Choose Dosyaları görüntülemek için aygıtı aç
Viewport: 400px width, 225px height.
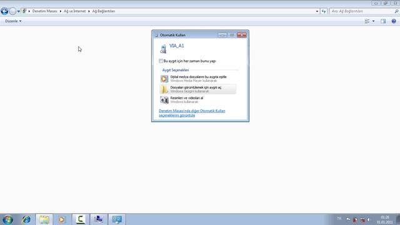tap(197, 89)
